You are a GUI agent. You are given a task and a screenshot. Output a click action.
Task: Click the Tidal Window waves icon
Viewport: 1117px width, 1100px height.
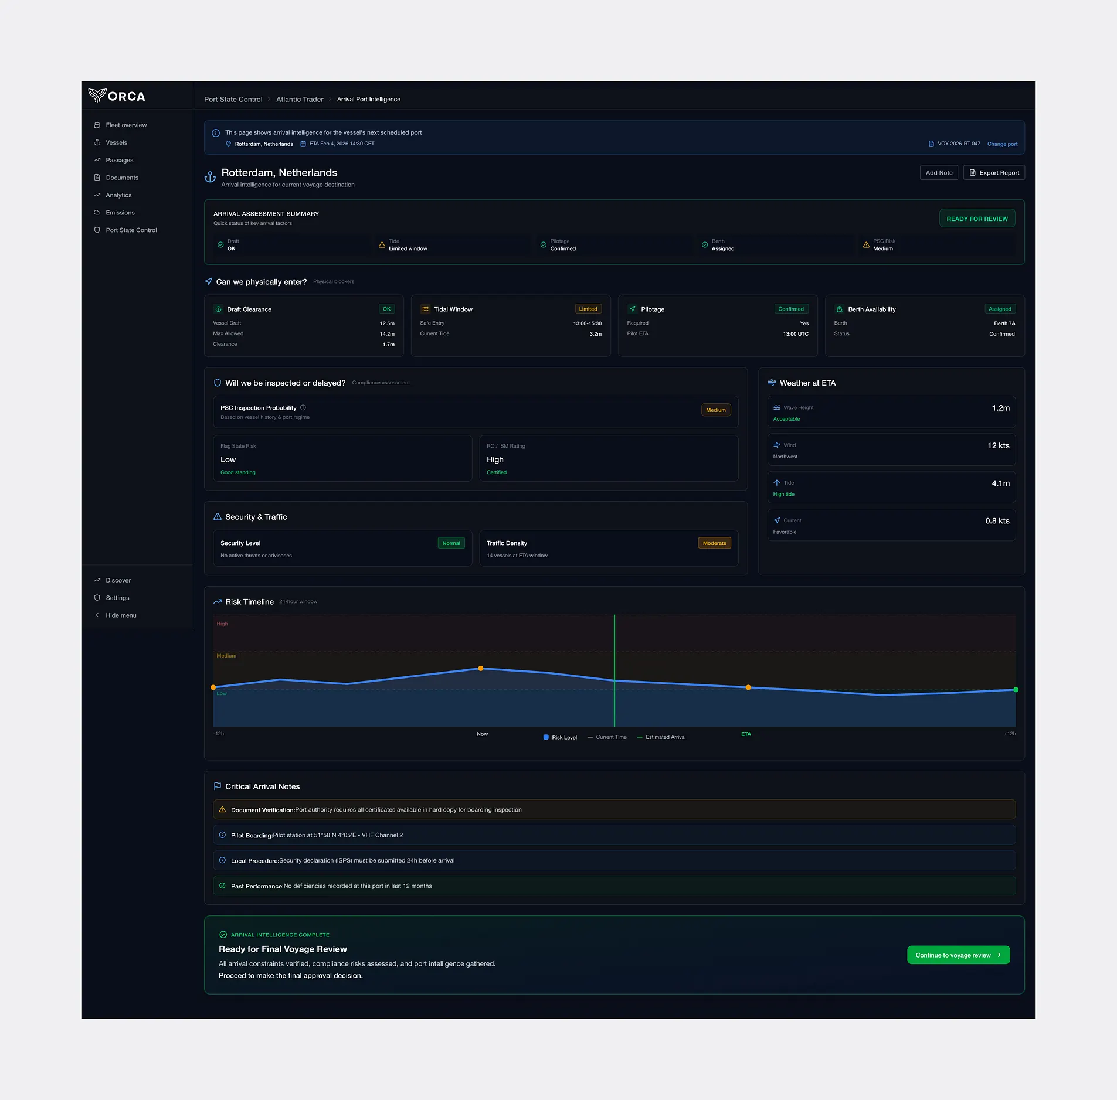[426, 309]
